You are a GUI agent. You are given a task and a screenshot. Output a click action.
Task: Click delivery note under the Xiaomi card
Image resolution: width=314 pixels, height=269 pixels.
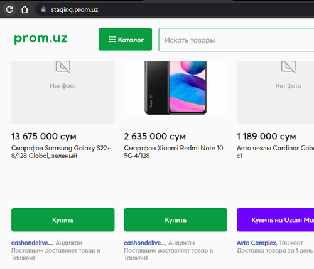coord(168,254)
